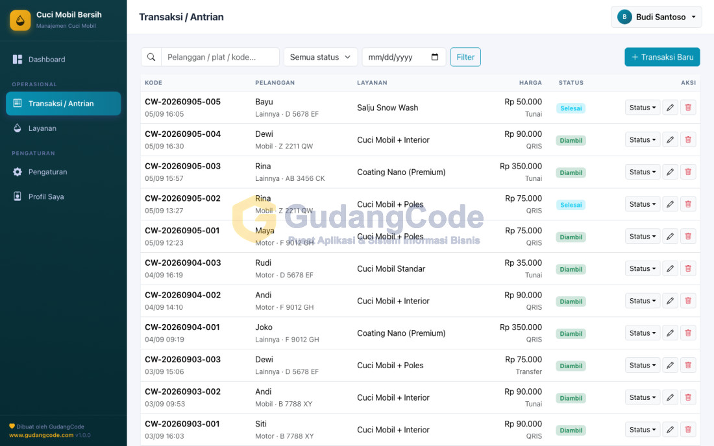Click the mm/dd/yyyy date field
Viewport: 714px width, 446px height.
point(404,57)
